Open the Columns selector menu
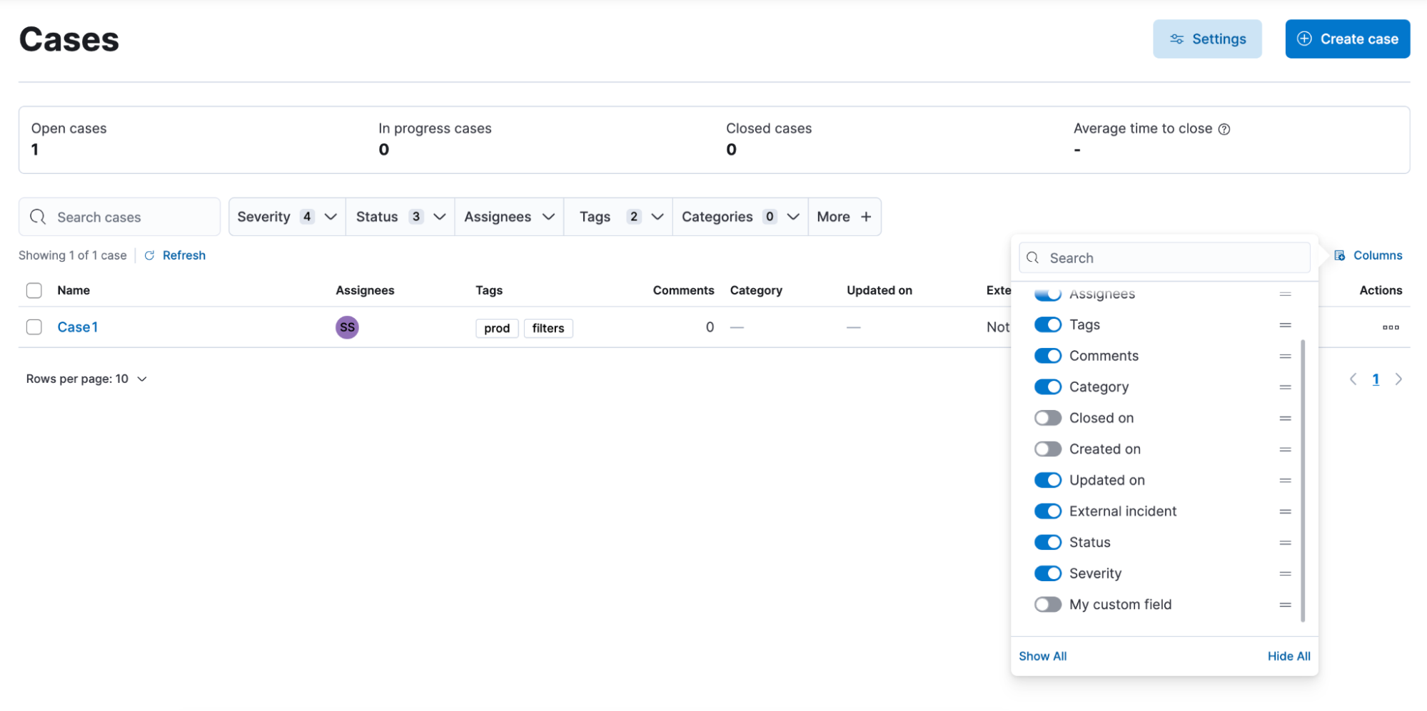Image resolution: width=1427 pixels, height=711 pixels. (1368, 255)
